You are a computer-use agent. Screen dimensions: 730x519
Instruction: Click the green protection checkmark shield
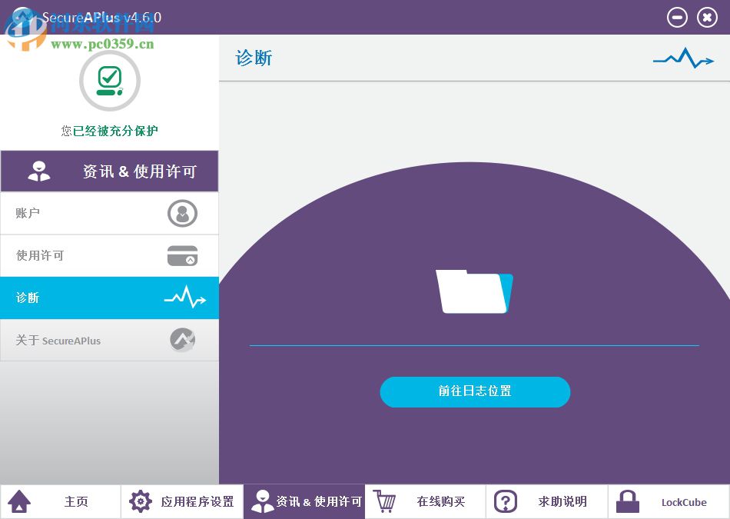(x=109, y=80)
